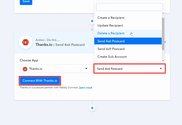The height and width of the screenshot is (125, 182).
Task: Choose Delete a Recipient from list
Action: point(128,33)
